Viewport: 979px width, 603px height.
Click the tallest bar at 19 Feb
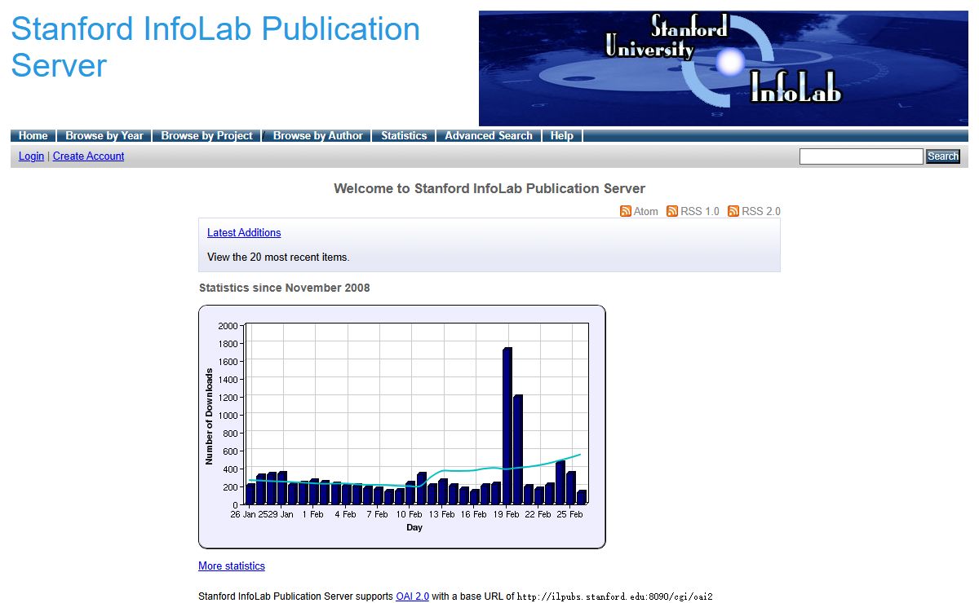[x=507, y=426]
